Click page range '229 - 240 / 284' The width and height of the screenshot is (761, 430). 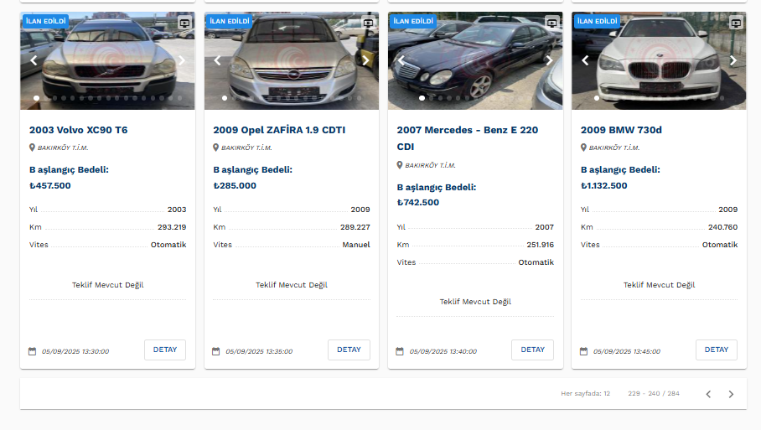pos(653,394)
